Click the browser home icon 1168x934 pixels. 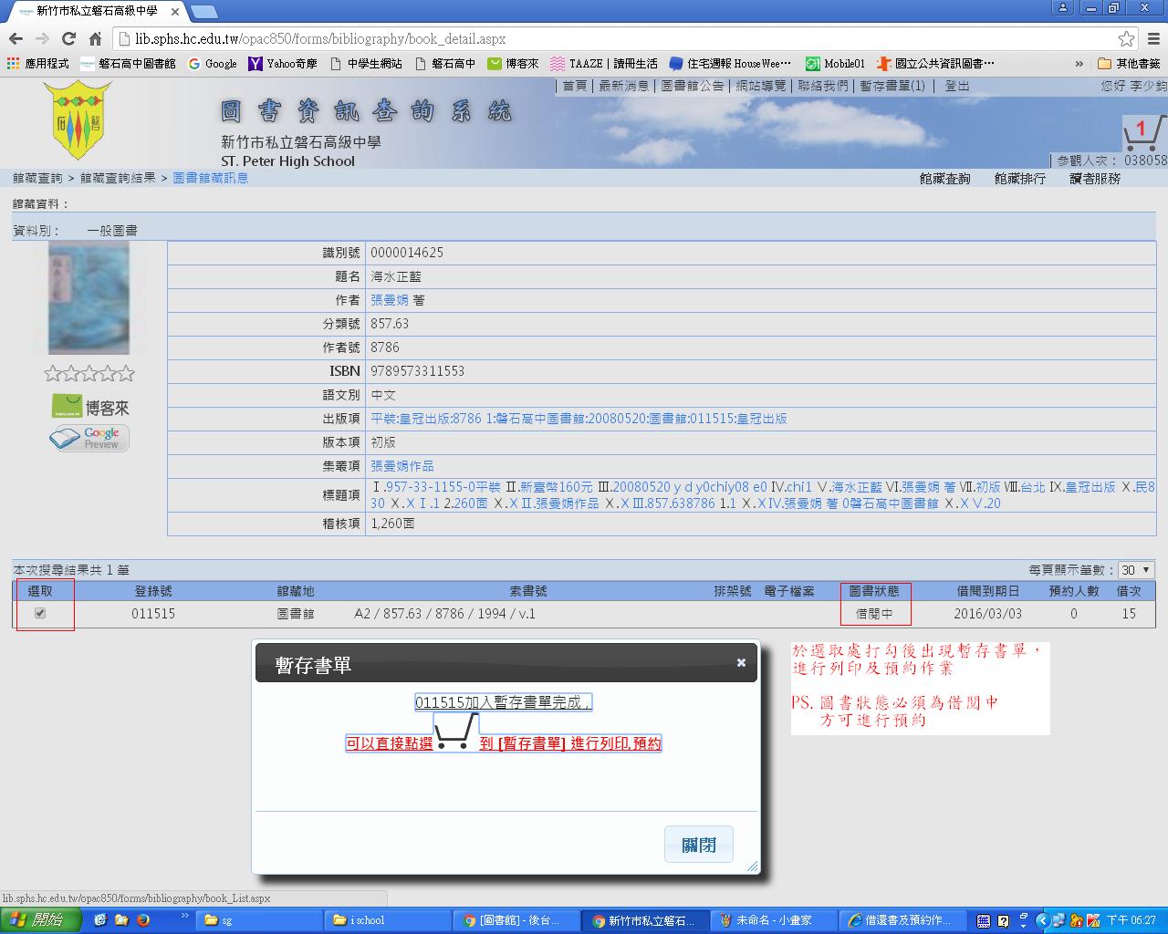[x=95, y=38]
